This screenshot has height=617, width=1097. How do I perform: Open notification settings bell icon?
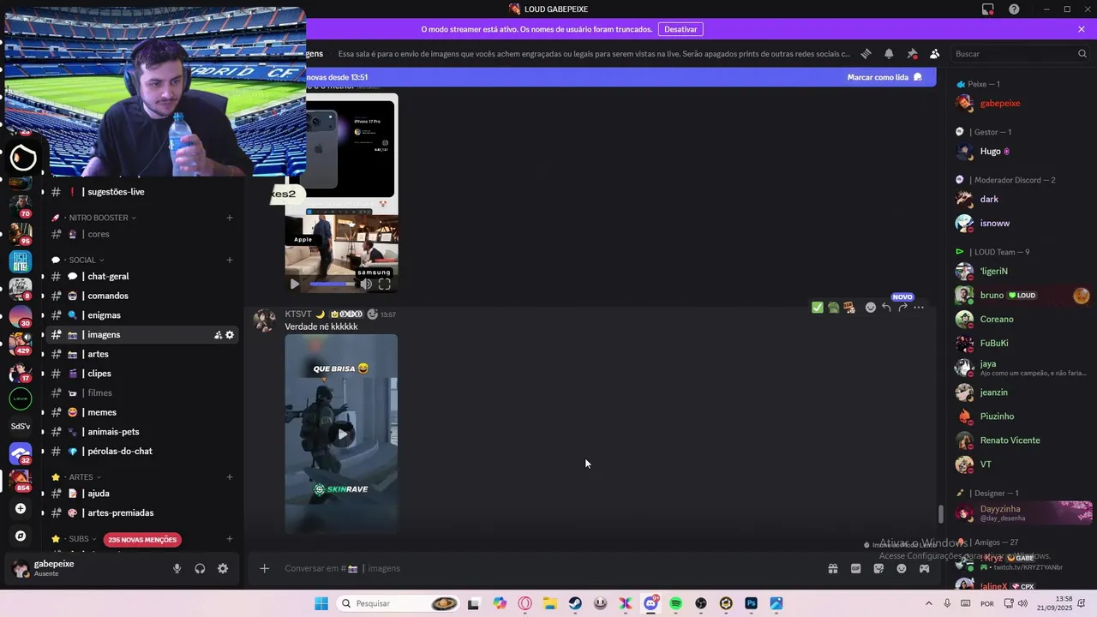click(889, 53)
